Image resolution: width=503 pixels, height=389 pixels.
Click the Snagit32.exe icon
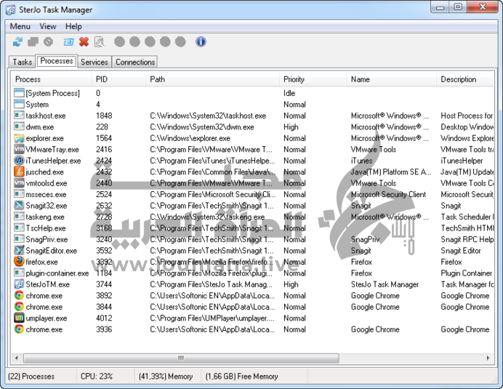click(19, 206)
